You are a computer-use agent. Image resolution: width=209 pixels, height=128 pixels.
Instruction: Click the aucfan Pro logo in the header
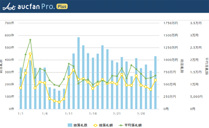(x=29, y=6)
